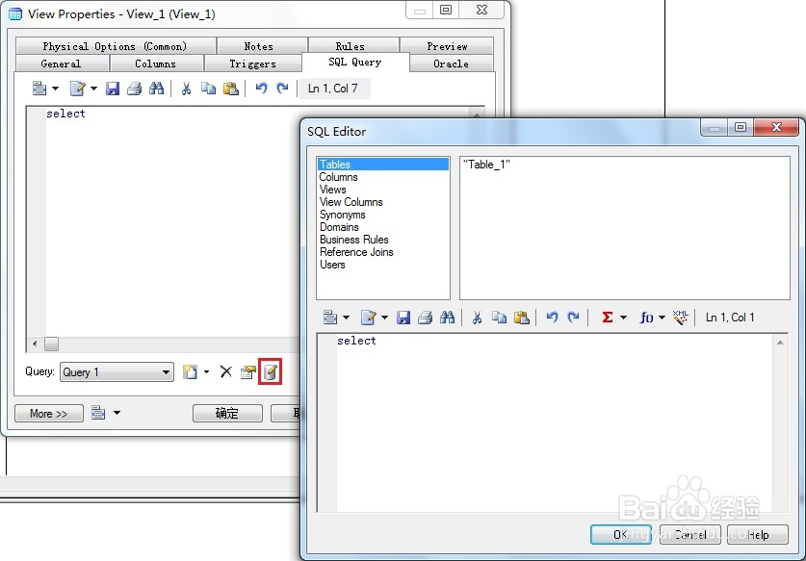Expand editor menu arrow in SQL Editor toolbar
Viewport: 806px width, 561px height.
click(x=347, y=318)
